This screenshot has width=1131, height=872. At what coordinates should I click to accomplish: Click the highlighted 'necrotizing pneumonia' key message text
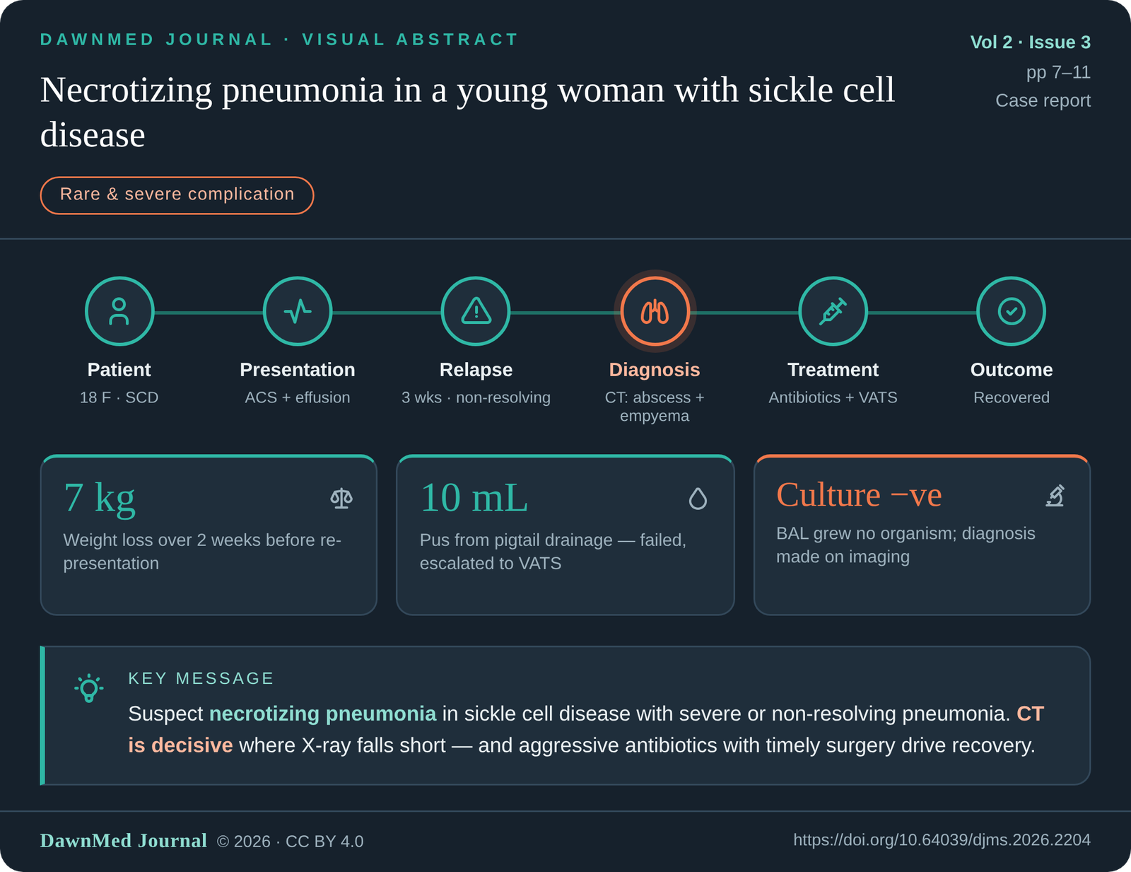[323, 714]
